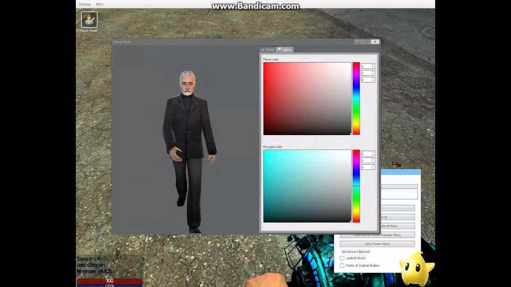The height and width of the screenshot is (287, 511).
Task: Decrease the Player color blue value with down arrow
Action: [x=373, y=81]
